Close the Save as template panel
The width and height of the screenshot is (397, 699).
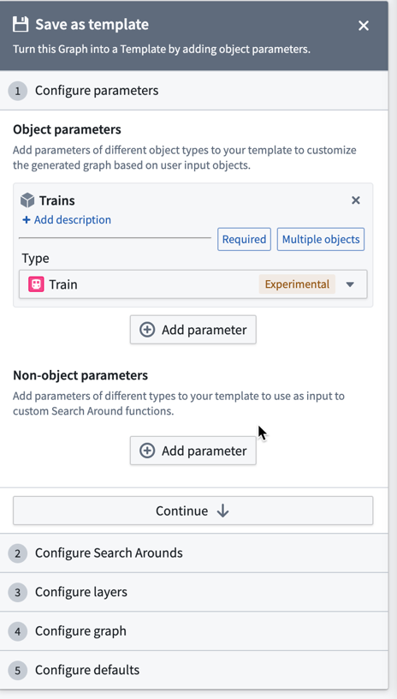tap(364, 26)
